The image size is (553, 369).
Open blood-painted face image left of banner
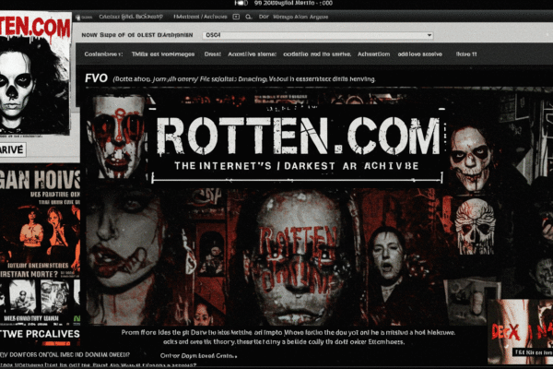116,137
